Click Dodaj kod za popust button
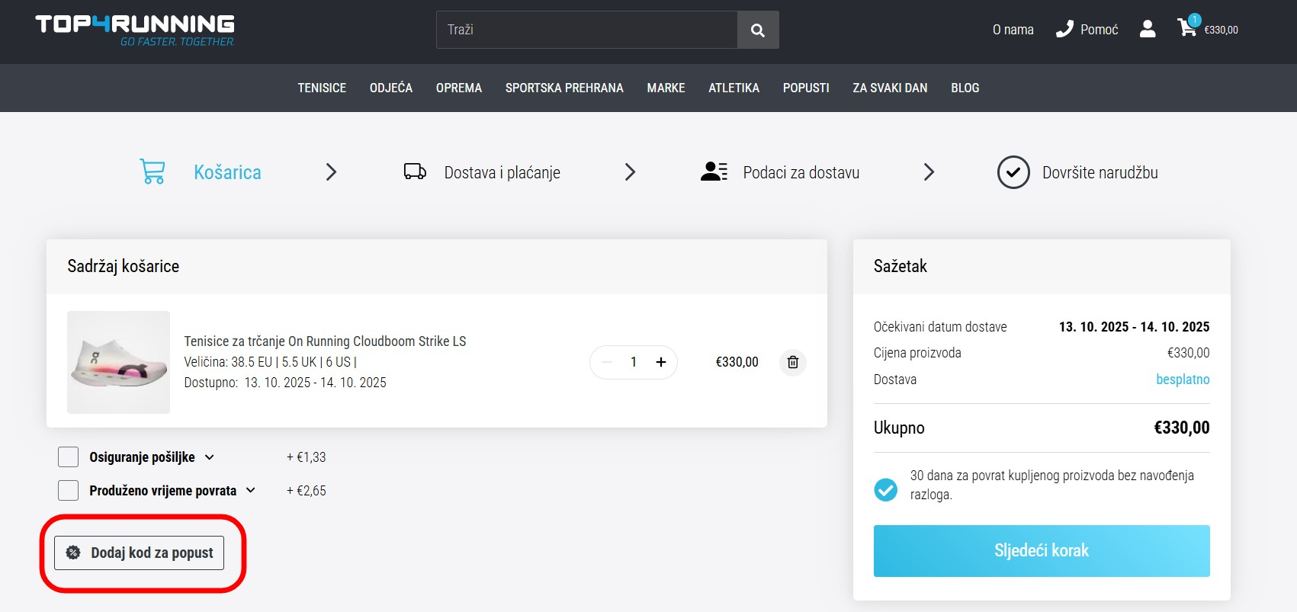The height and width of the screenshot is (612, 1297). point(140,553)
